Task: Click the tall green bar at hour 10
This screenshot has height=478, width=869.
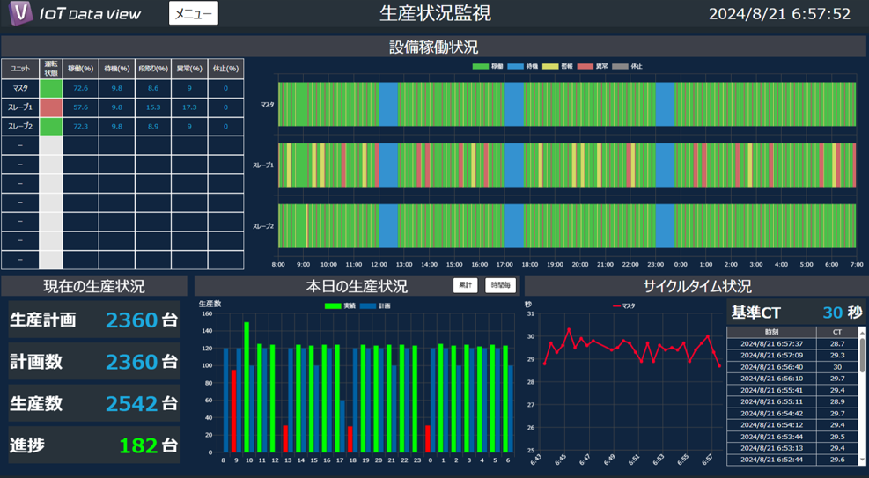Action: coord(247,387)
